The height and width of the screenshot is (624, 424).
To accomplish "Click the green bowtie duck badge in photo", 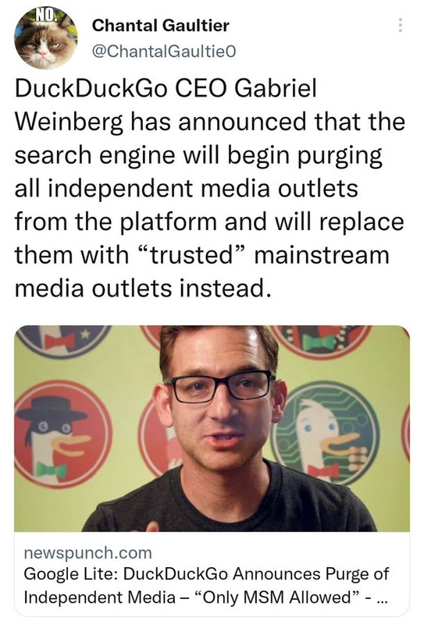I will pyautogui.click(x=321, y=342).
